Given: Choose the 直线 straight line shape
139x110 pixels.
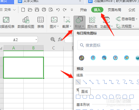Looking at the screenshot, I should [78, 82].
